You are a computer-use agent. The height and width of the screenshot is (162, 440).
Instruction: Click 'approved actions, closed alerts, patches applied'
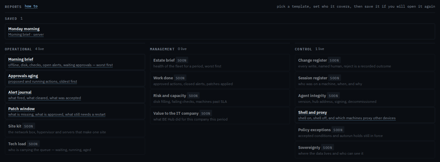(193, 84)
